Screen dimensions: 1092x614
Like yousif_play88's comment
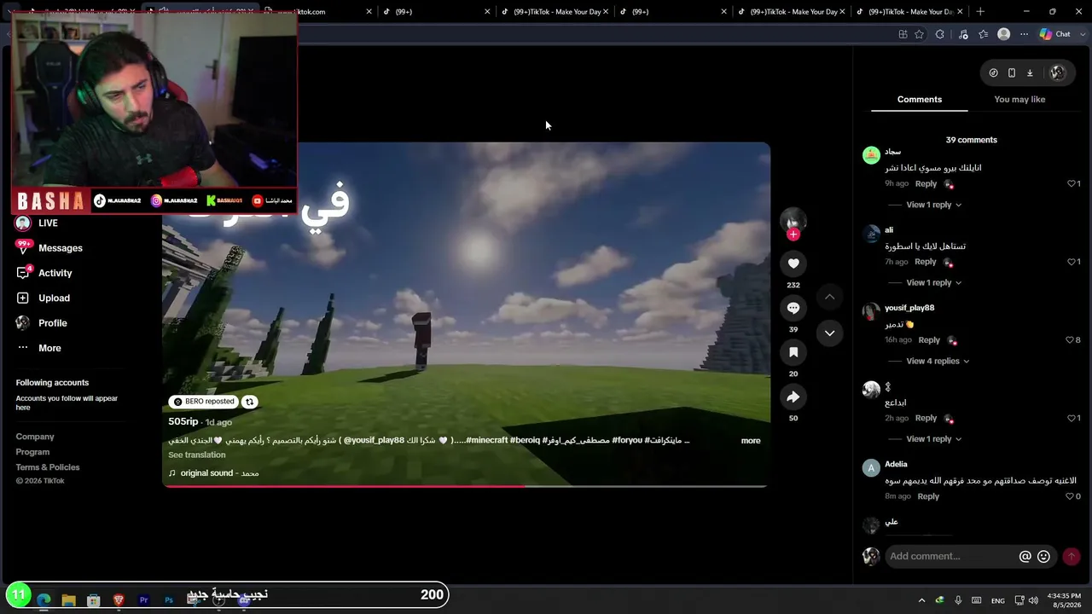(x=1070, y=339)
